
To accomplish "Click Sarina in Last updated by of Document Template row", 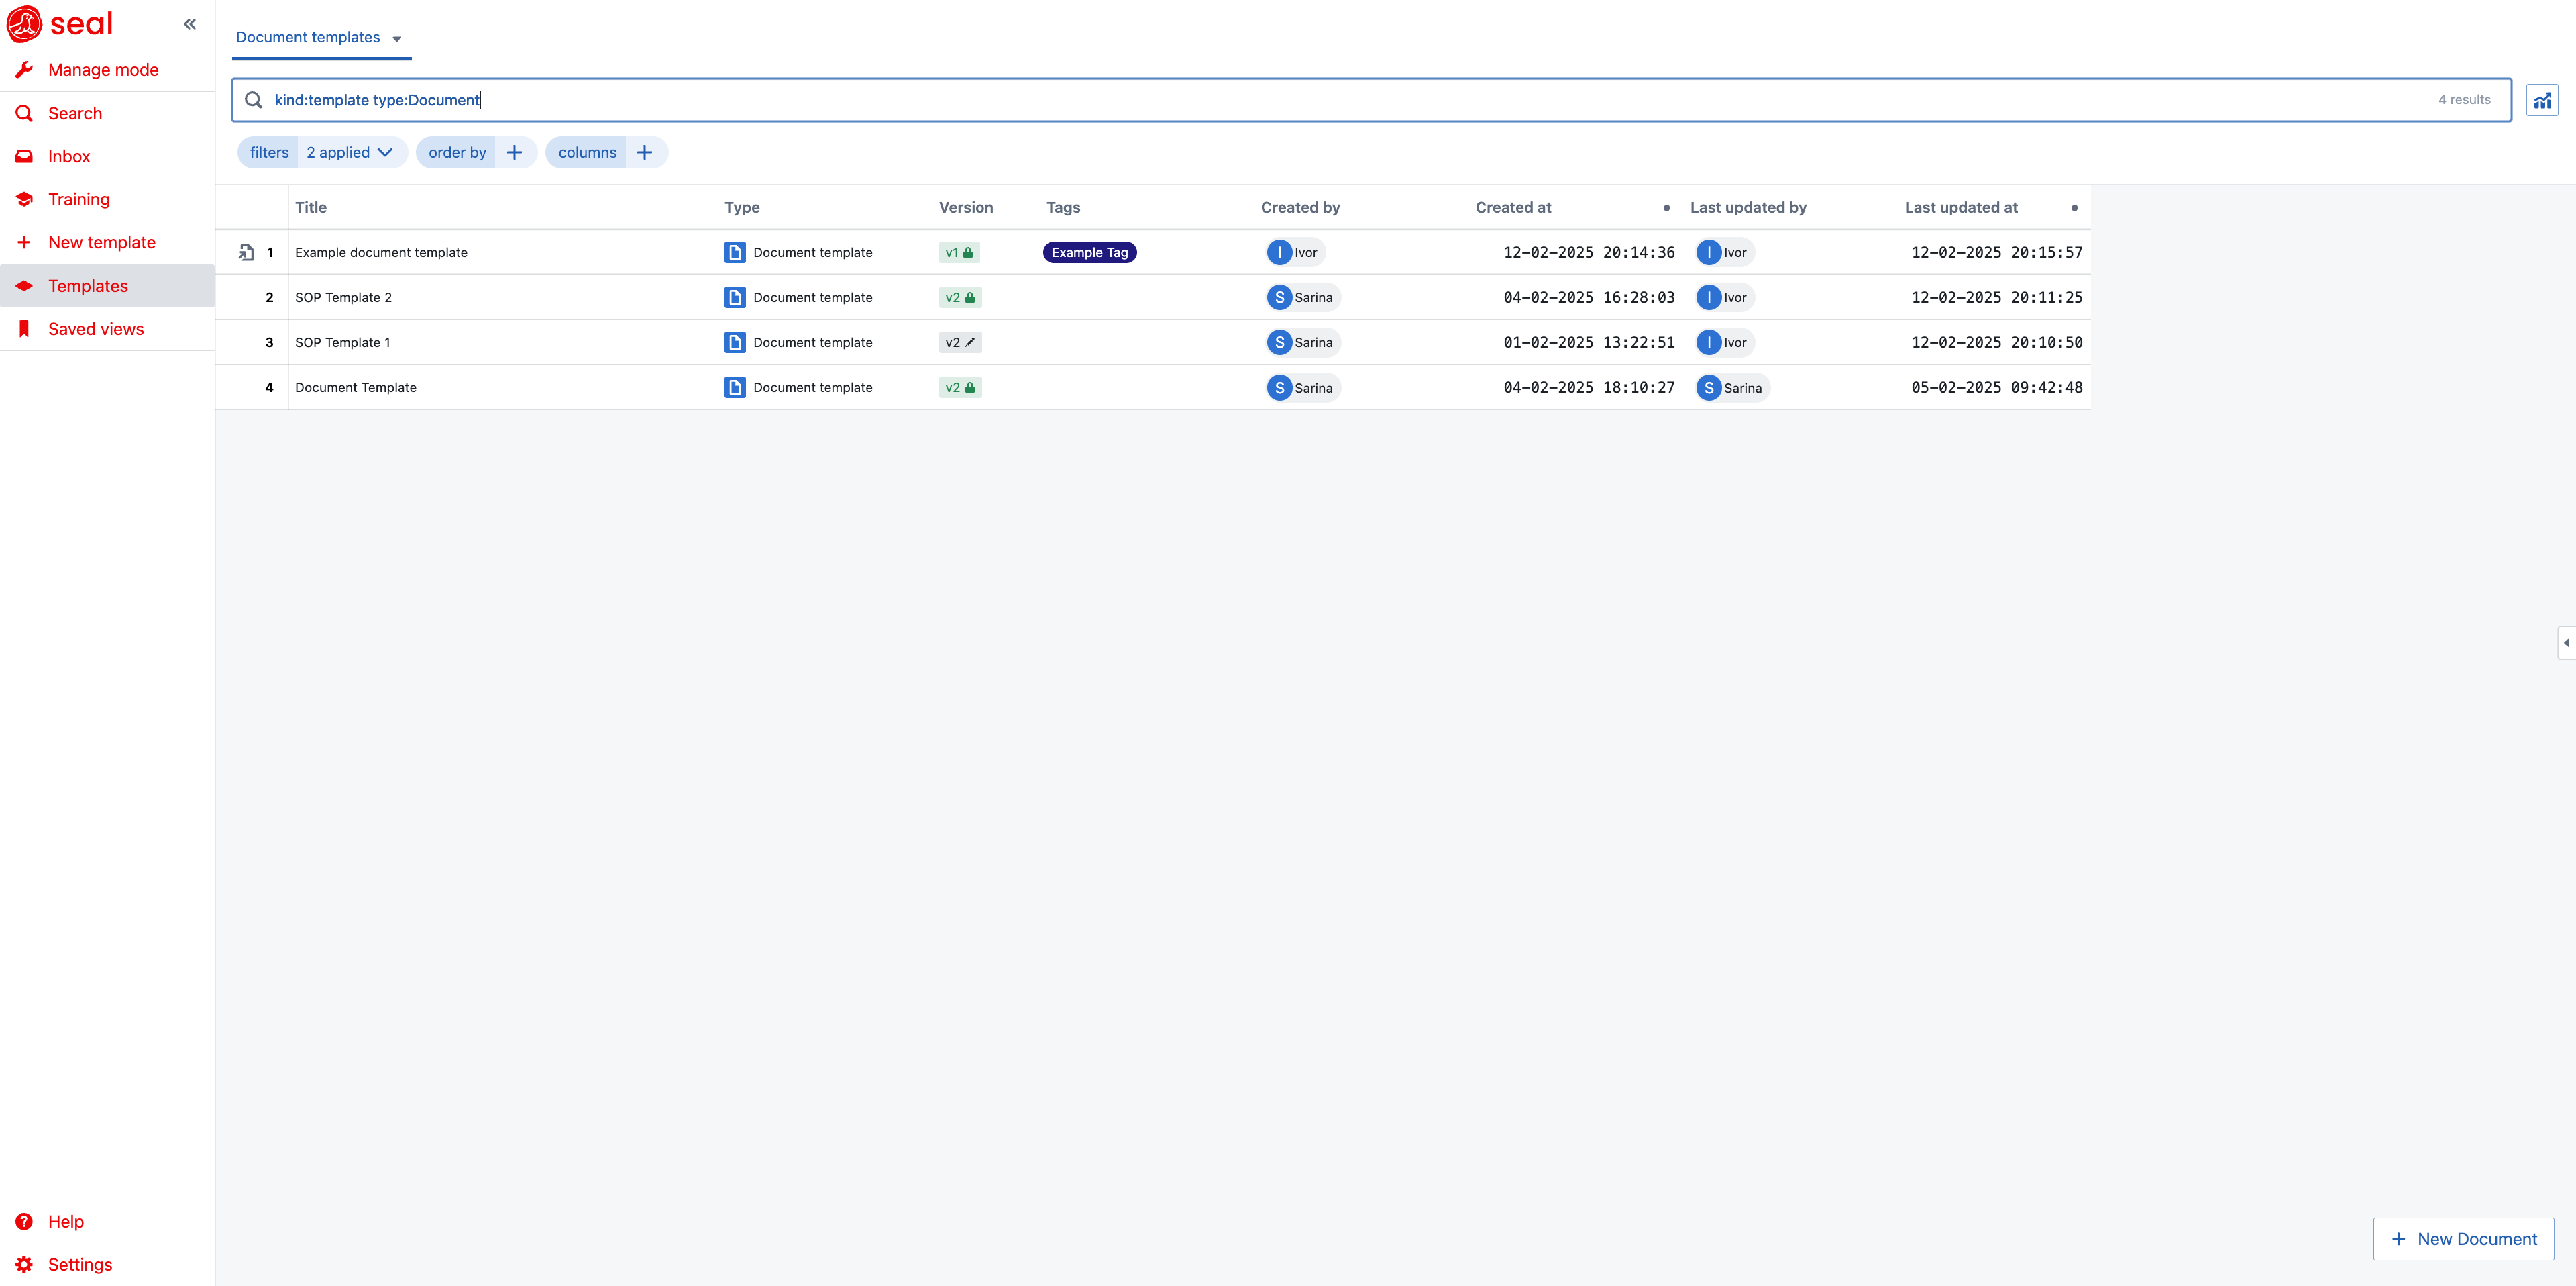I will click(1732, 387).
